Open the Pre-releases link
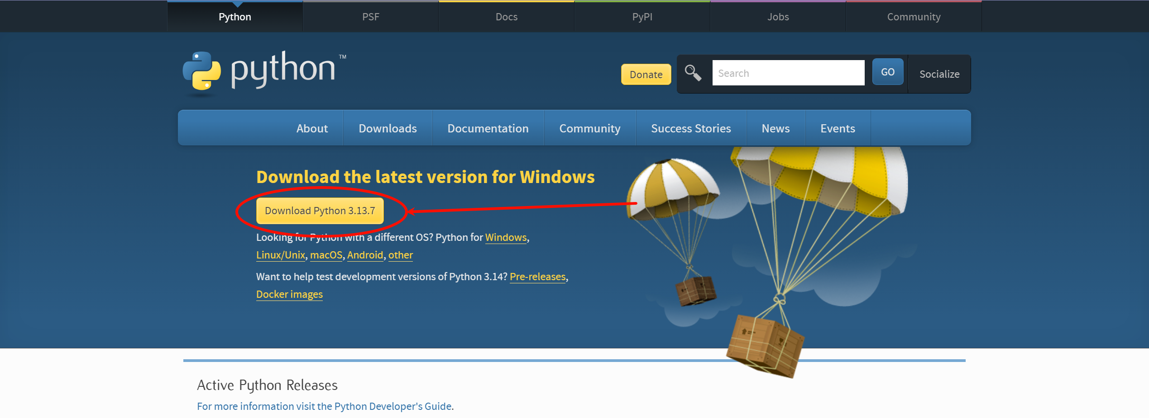This screenshot has width=1149, height=418. coord(538,277)
